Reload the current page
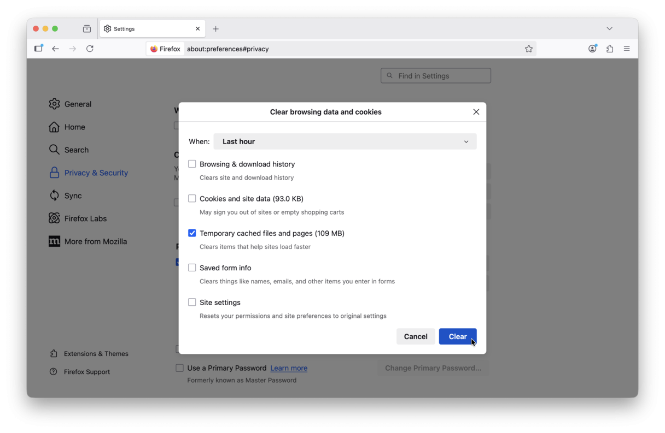 [x=90, y=49]
